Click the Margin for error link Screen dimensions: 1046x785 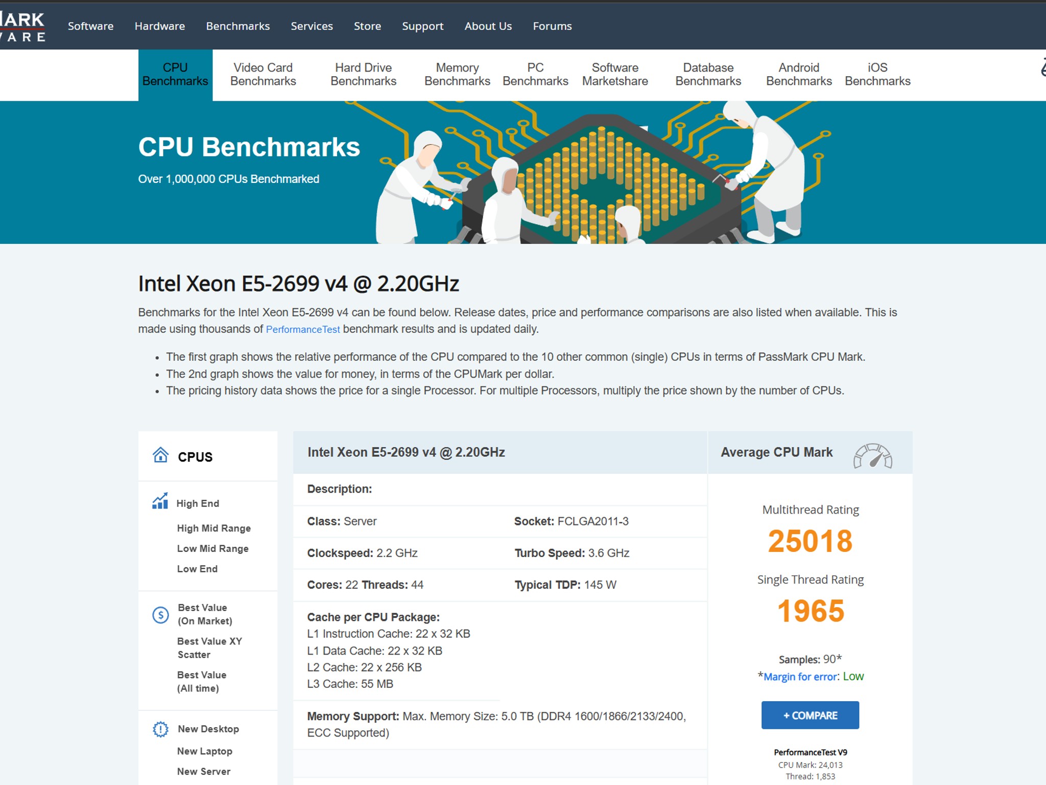pyautogui.click(x=800, y=677)
